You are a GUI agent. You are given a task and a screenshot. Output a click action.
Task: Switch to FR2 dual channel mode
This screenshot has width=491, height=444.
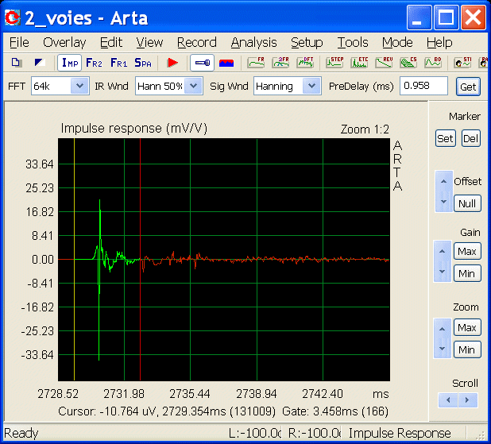[94, 63]
